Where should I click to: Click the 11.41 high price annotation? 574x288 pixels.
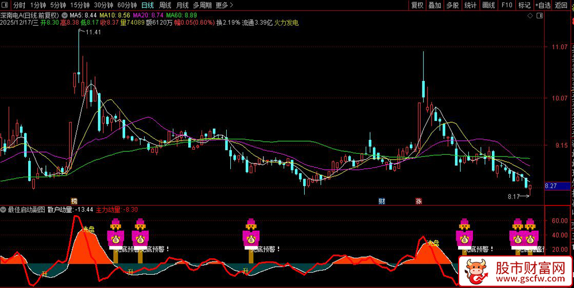94,33
